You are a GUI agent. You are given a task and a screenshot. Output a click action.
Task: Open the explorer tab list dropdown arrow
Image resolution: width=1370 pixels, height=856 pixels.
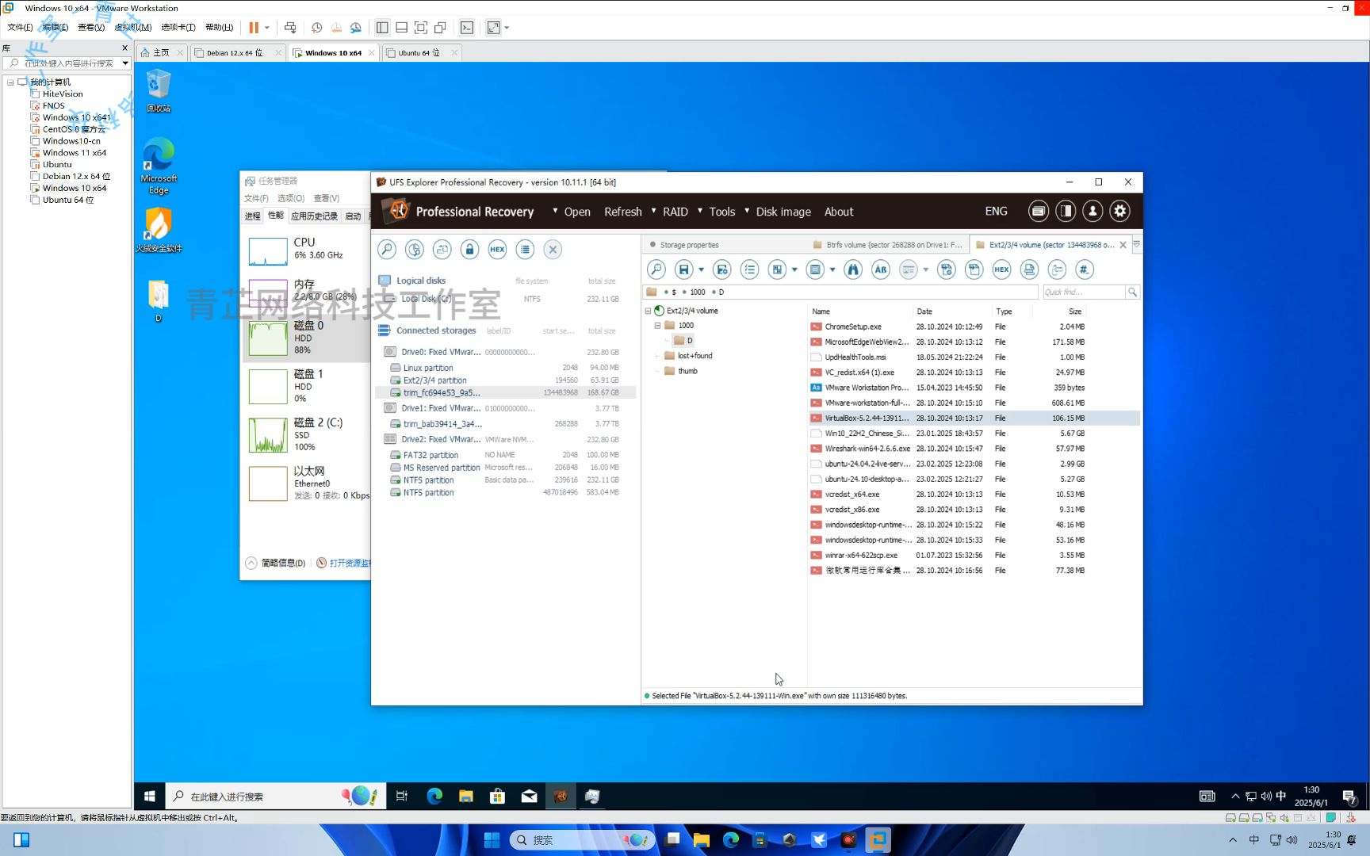tap(1136, 245)
